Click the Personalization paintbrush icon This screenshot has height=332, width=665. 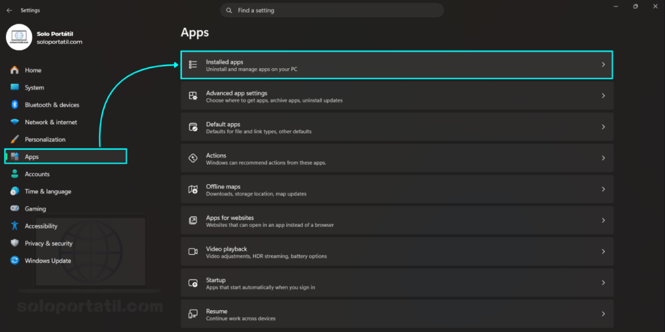[15, 139]
